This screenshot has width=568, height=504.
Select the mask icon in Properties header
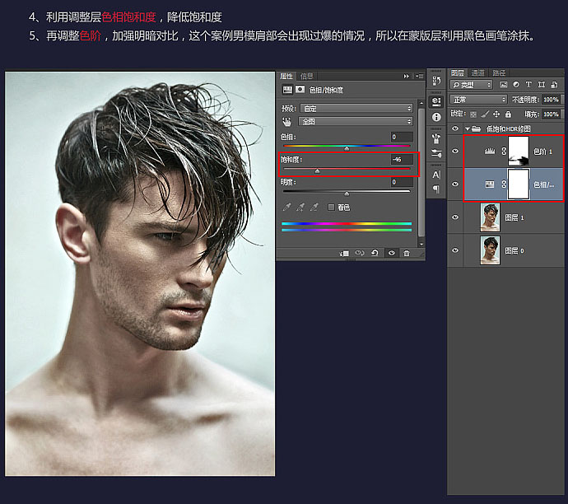click(300, 90)
